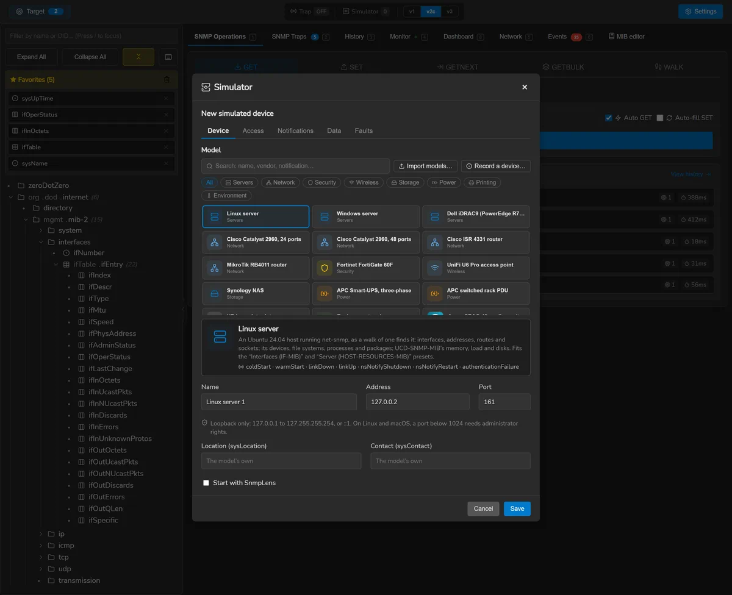This screenshot has width=732, height=595.
Task: Open the Notifications tab in Simulator
Action: point(295,130)
